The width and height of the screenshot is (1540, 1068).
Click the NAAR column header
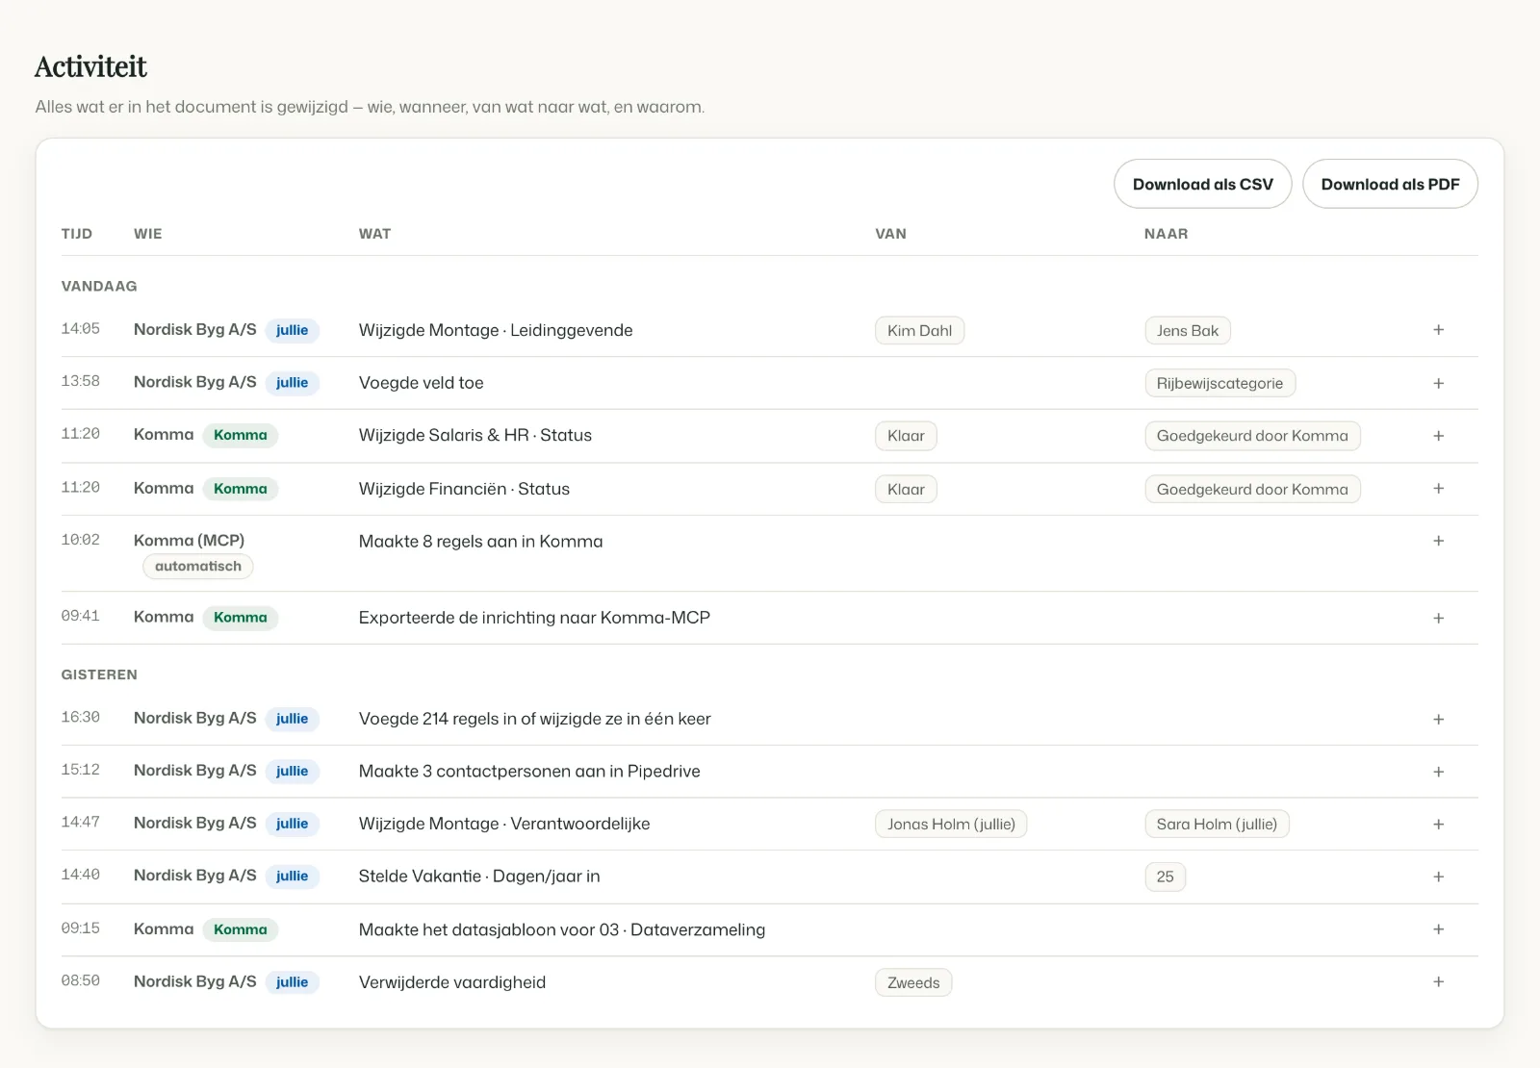point(1166,234)
